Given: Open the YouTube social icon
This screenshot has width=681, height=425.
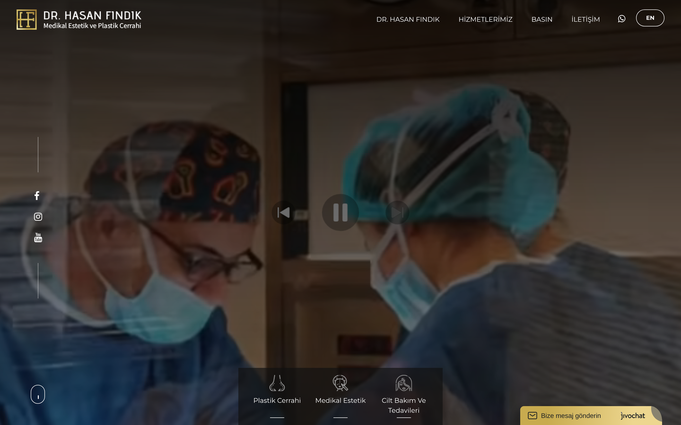Looking at the screenshot, I should click(38, 238).
